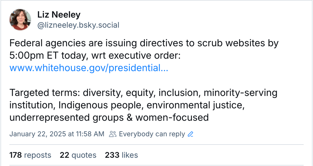This screenshot has height=166, width=313.
Task: Open Liz Neeley's profile picture
Action: 20,20
